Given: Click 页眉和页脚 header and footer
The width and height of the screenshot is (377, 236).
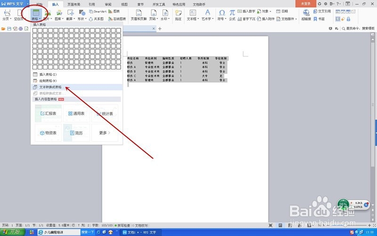Looking at the screenshot, I should pyautogui.click(x=139, y=15).
